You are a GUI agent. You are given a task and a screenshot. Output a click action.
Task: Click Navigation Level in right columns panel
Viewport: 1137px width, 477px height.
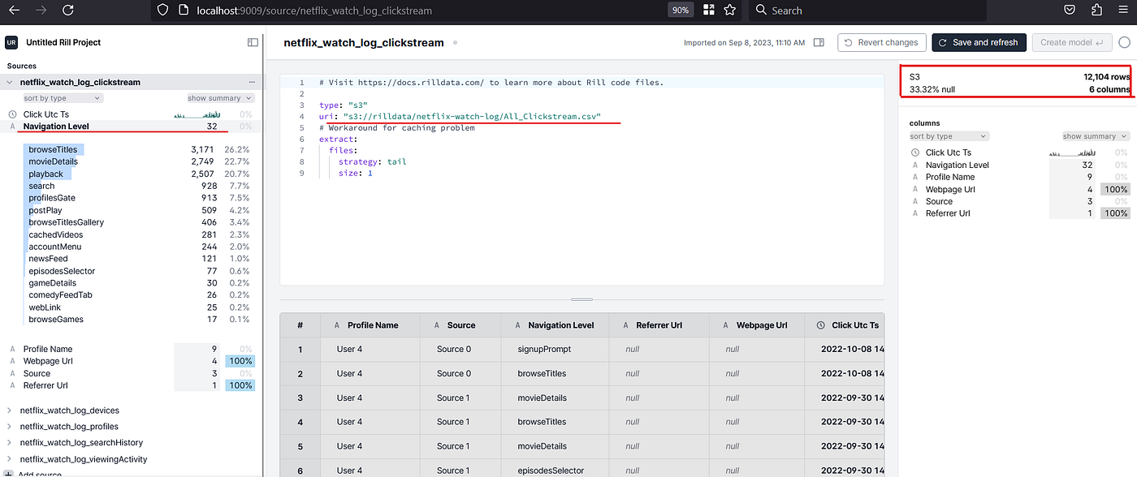pos(958,165)
